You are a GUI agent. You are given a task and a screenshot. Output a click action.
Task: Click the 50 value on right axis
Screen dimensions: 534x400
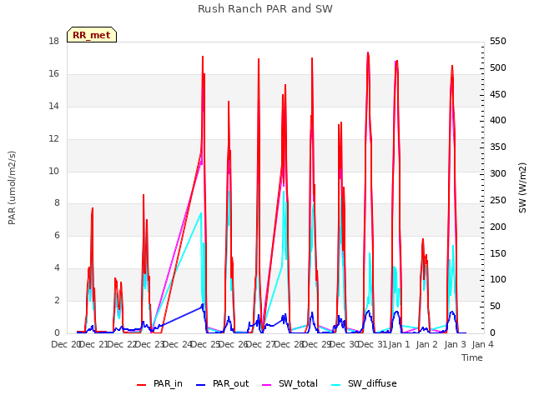click(x=495, y=307)
